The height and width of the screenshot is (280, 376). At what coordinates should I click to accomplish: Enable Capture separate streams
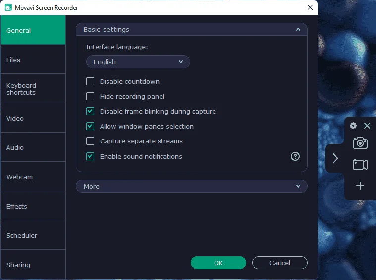(x=90, y=141)
